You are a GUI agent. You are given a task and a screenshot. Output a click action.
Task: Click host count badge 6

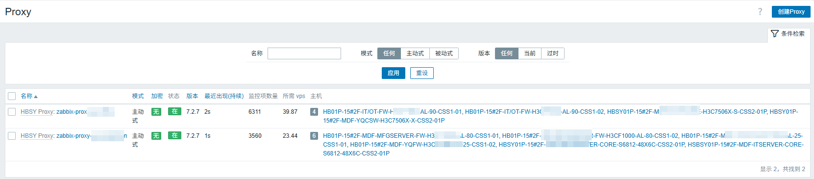click(314, 136)
